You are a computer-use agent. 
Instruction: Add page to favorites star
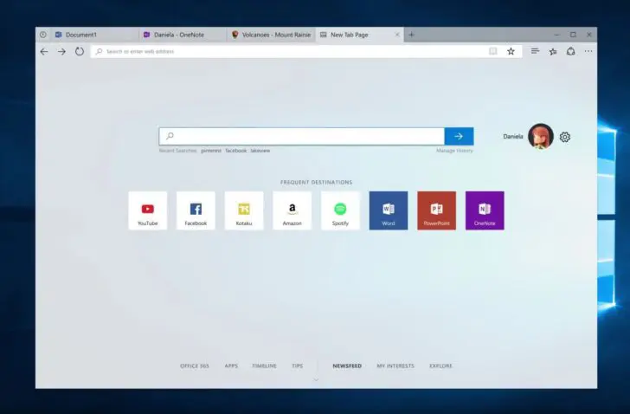[511, 51]
